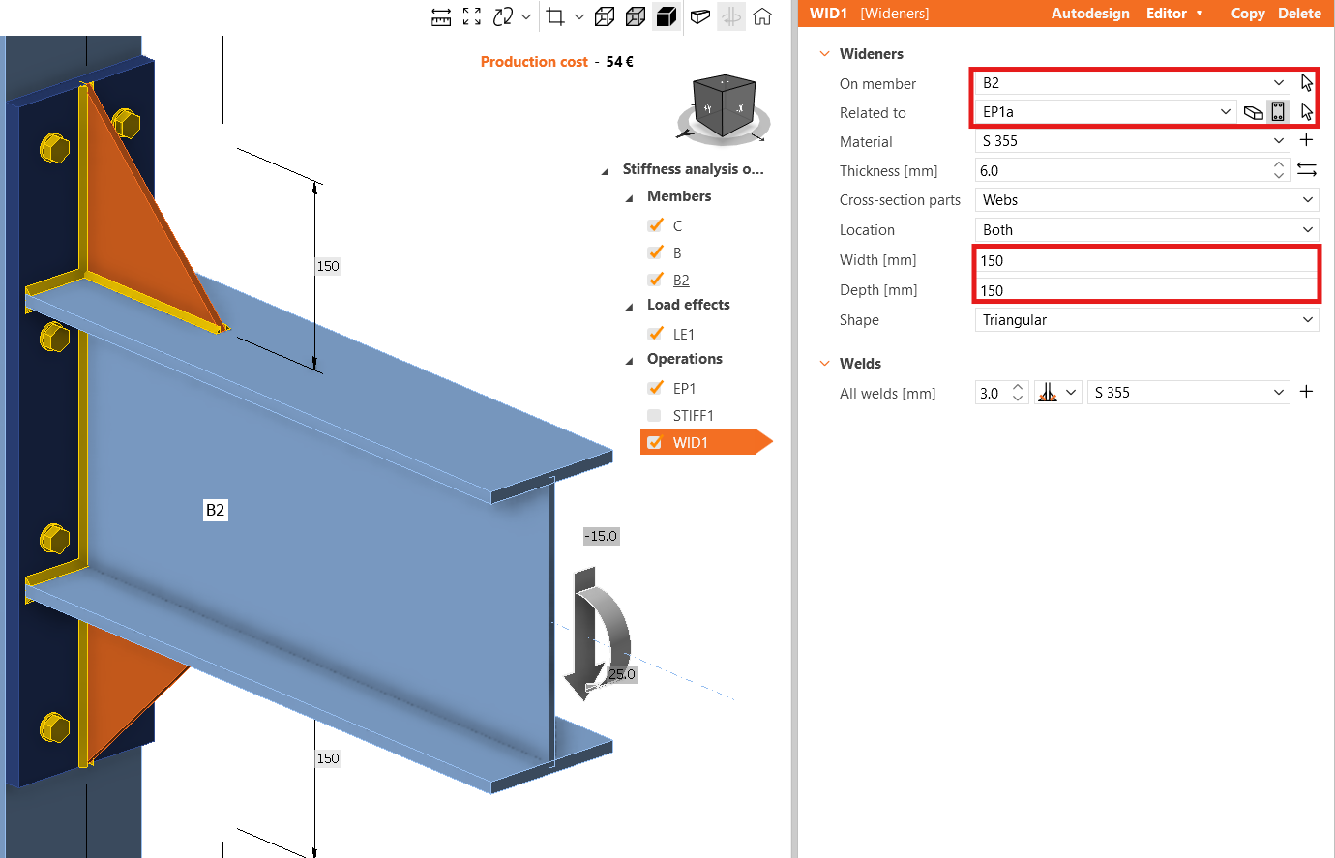
Task: Toggle the LE1 load effect checkbox
Action: click(x=654, y=335)
